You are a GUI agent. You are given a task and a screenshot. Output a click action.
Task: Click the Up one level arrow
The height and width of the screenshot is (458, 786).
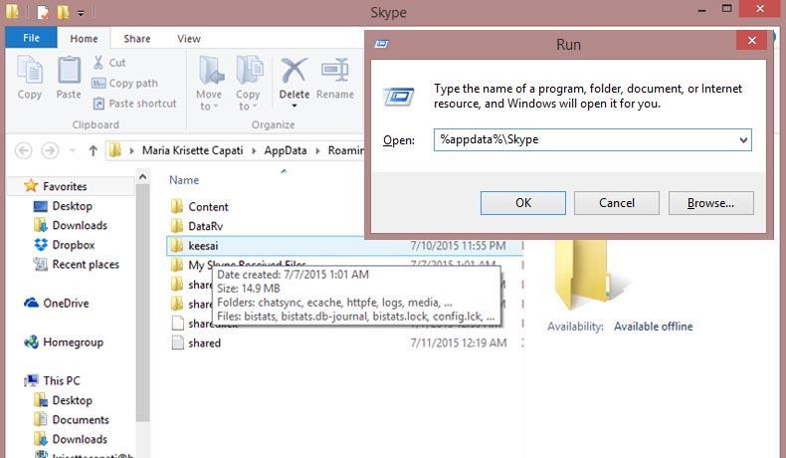point(93,150)
